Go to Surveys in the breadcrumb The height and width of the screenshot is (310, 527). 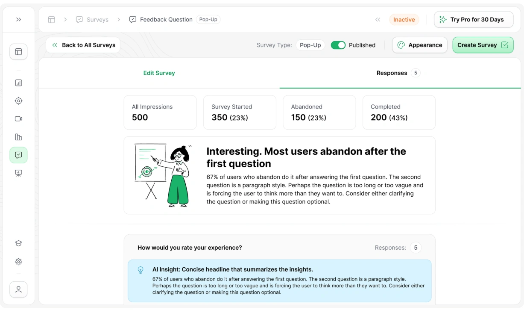(92, 20)
